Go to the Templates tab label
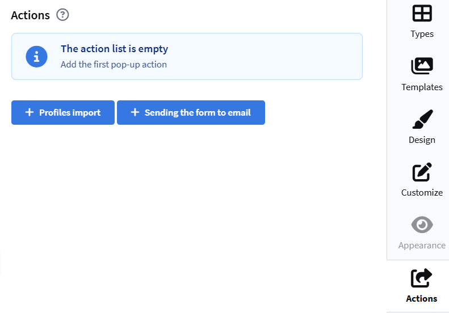Image resolution: width=449 pixels, height=313 pixels. tap(422, 87)
